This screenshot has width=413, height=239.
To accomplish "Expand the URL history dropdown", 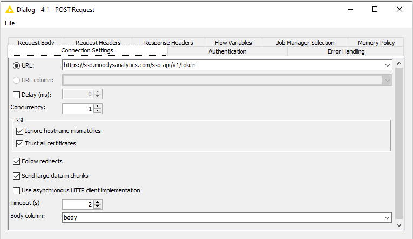I will [x=387, y=65].
